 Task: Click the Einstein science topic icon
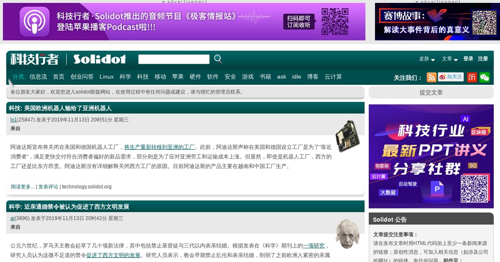pos(347,234)
